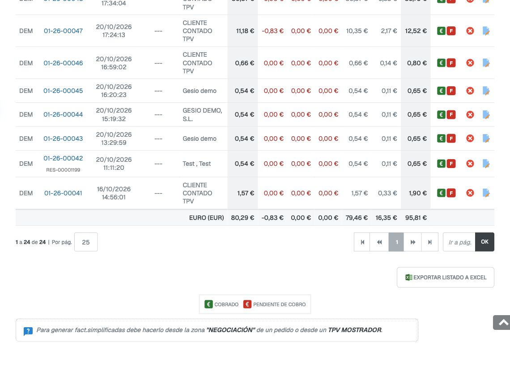Open invoice link 01-26-00043

pyautogui.click(x=63, y=139)
